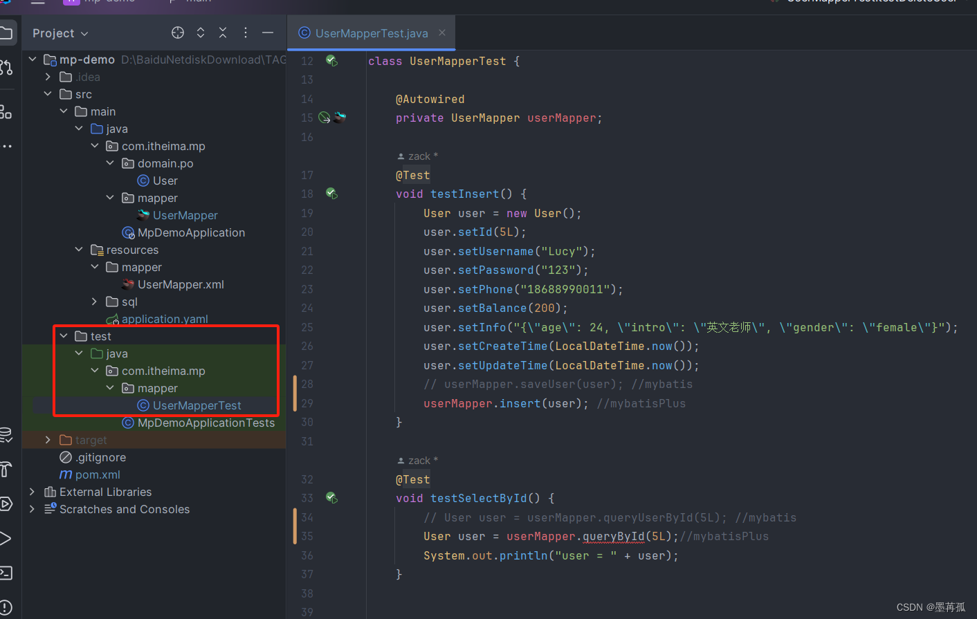Expand Scratches and Consoles node
The height and width of the screenshot is (619, 977).
33,509
